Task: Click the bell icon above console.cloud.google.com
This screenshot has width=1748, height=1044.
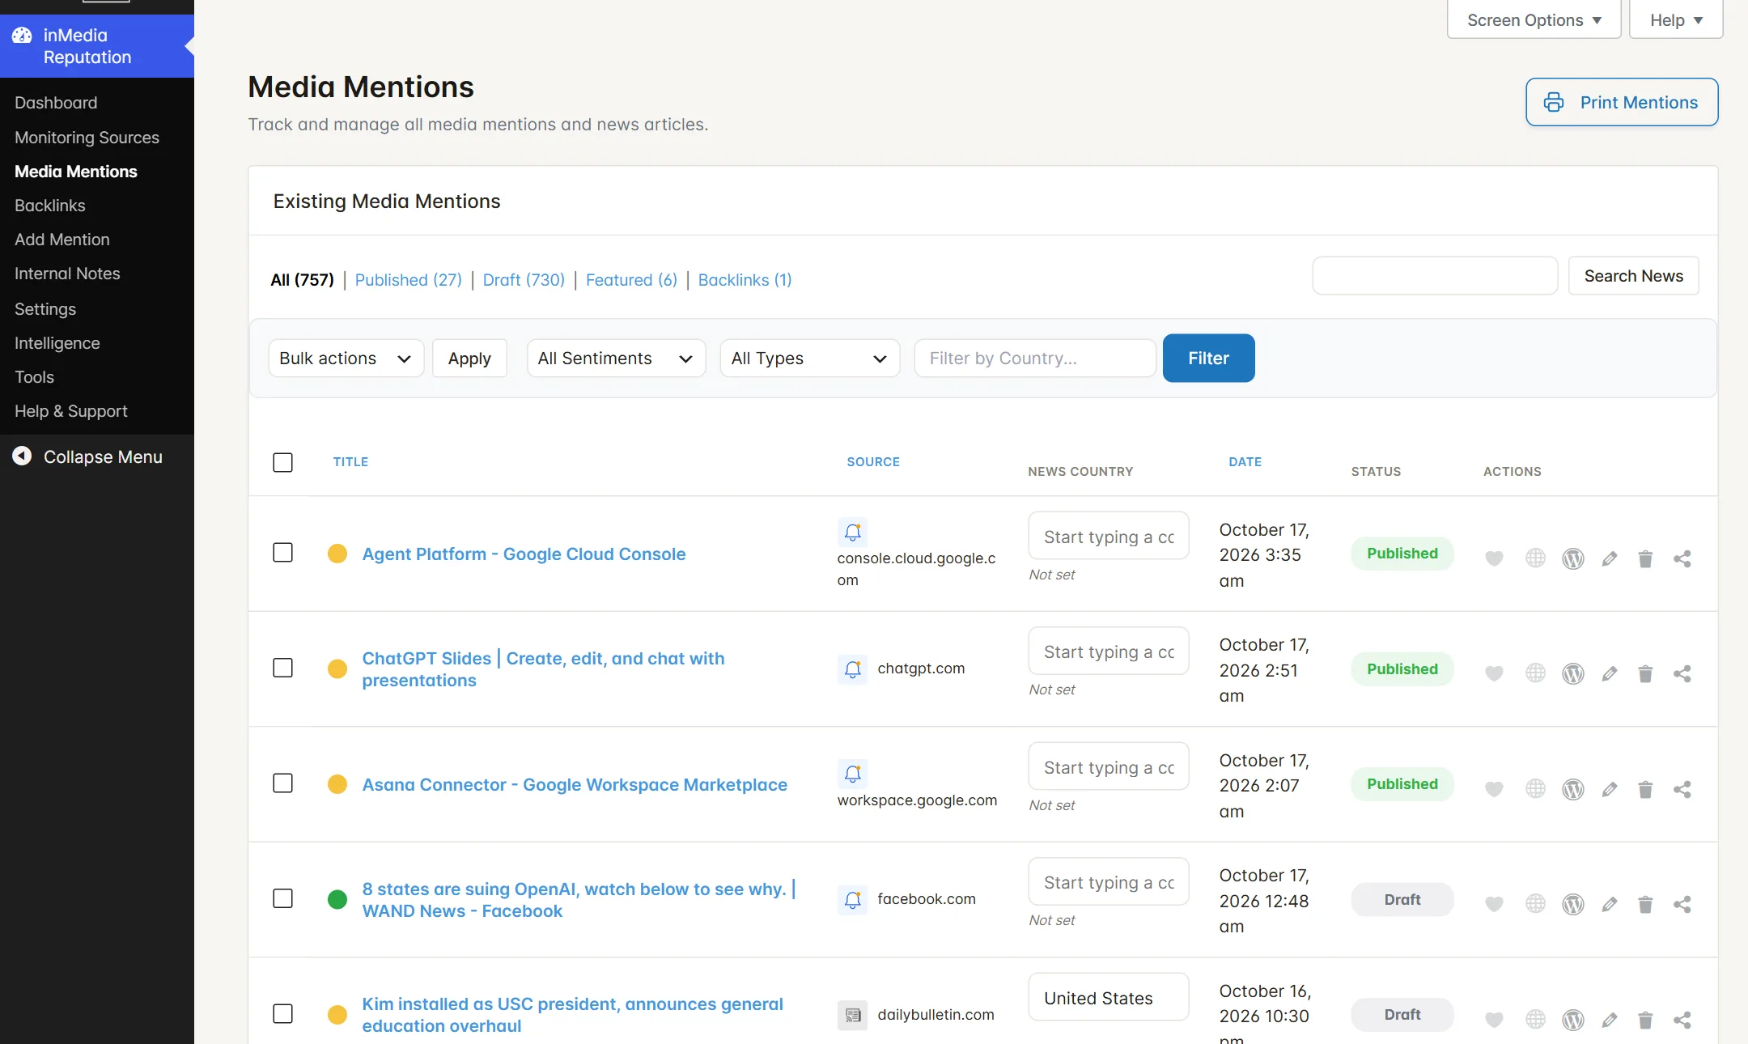Action: 853,532
